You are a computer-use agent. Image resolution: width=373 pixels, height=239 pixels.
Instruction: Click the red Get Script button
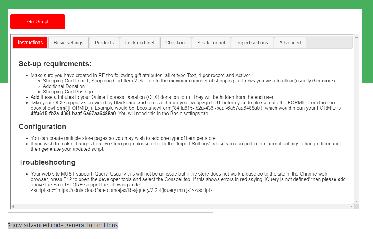point(38,22)
